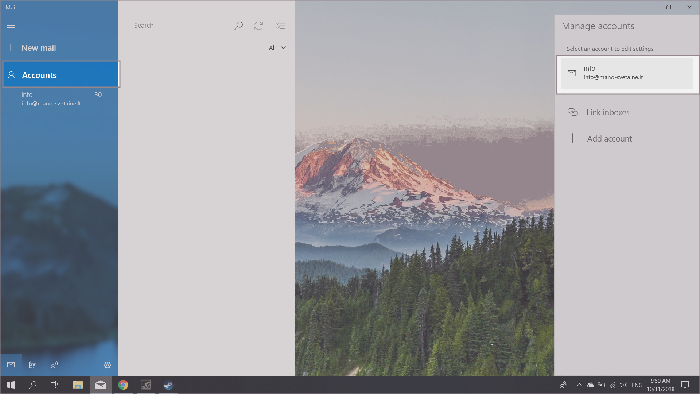Open Mail settings gear
The height and width of the screenshot is (394, 700).
108,365
